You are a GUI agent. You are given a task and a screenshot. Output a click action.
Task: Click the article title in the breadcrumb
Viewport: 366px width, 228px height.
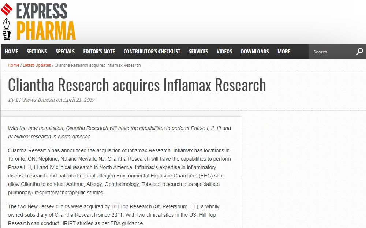click(x=98, y=65)
